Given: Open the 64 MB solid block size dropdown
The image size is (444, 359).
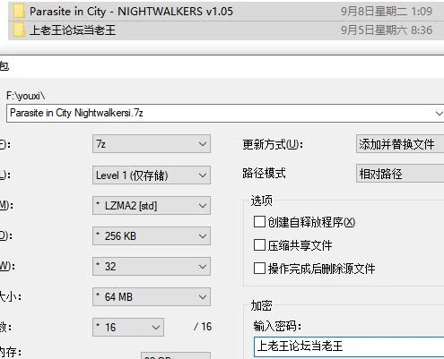Looking at the screenshot, I should pyautogui.click(x=152, y=297).
